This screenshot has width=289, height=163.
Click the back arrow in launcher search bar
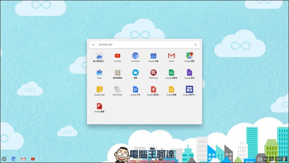point(94,44)
